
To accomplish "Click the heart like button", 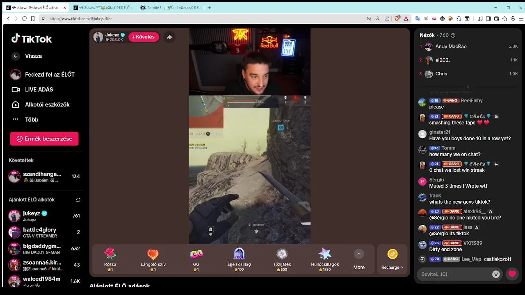I will coord(512,274).
